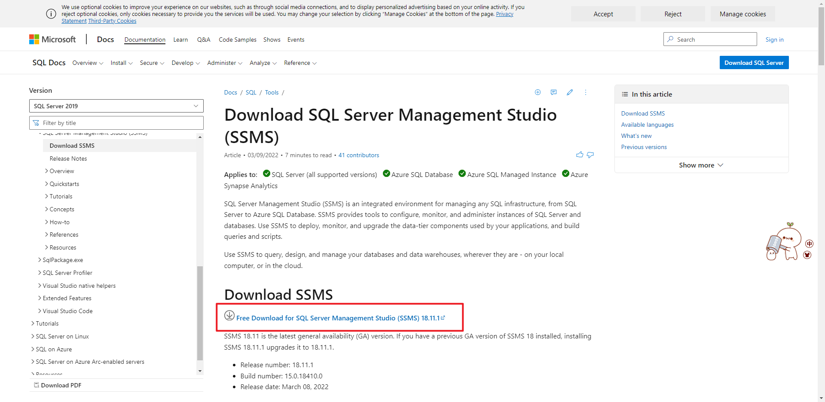Screen dimensions: 825x402
Task: Open the 41 contributors link
Action: [359, 155]
